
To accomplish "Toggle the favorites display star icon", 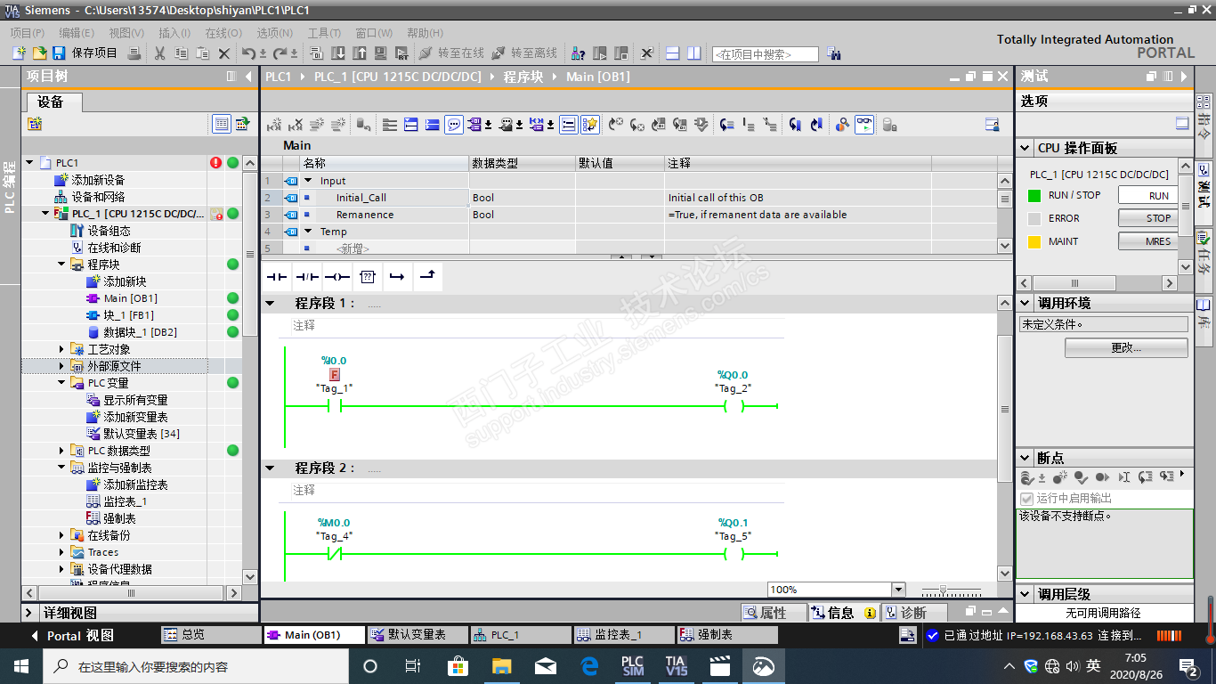I will pyautogui.click(x=590, y=125).
